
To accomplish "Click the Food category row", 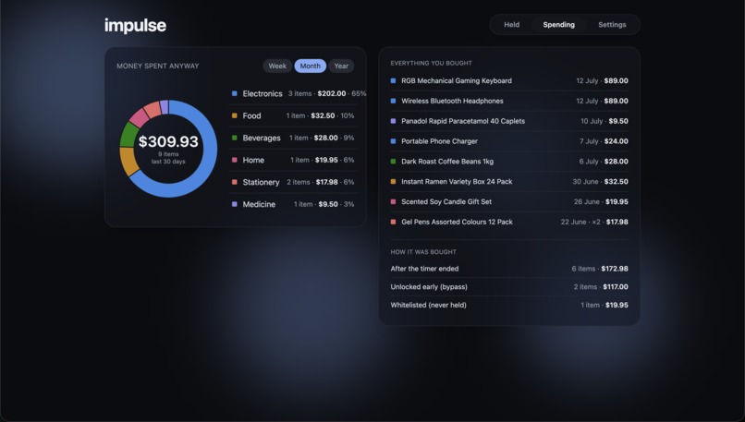I will pyautogui.click(x=293, y=115).
